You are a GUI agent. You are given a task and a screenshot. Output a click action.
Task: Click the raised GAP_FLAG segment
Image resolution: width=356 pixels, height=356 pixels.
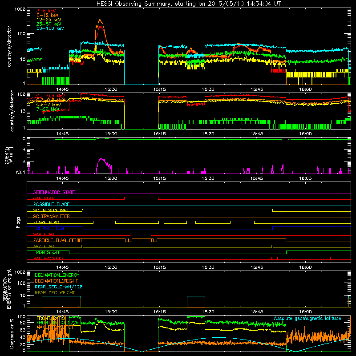point(141,197)
